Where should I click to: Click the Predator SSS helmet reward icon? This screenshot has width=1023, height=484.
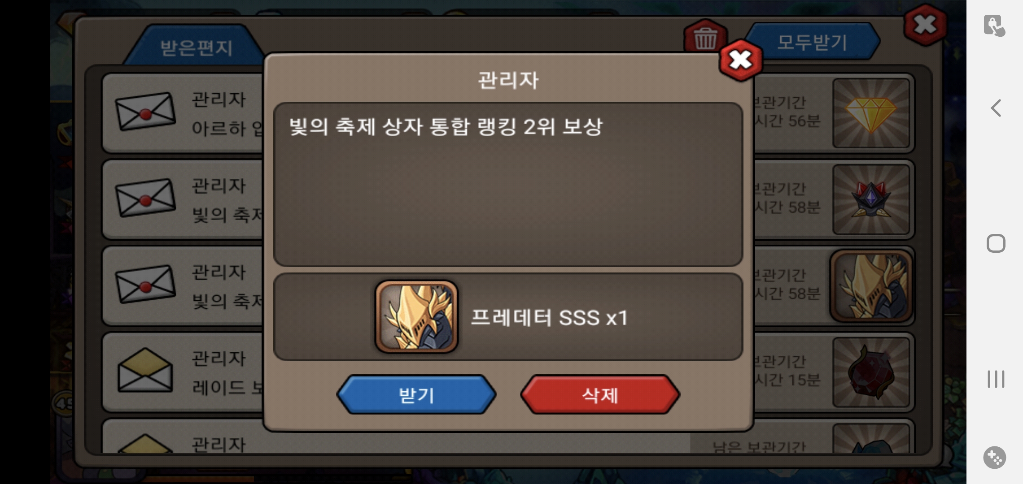coord(416,317)
